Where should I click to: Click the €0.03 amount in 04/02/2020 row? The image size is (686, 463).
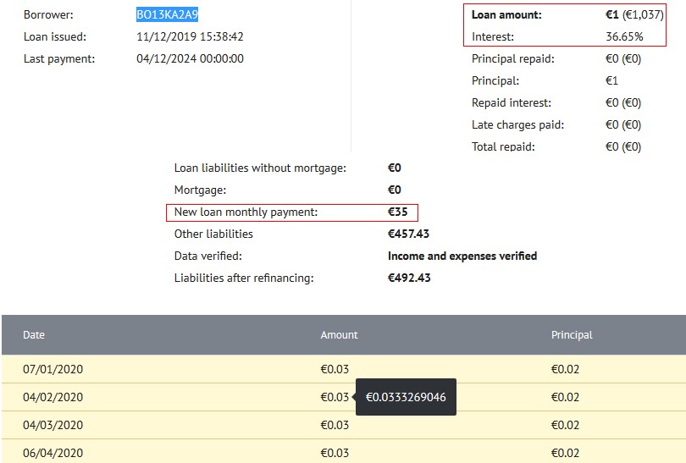(x=335, y=397)
